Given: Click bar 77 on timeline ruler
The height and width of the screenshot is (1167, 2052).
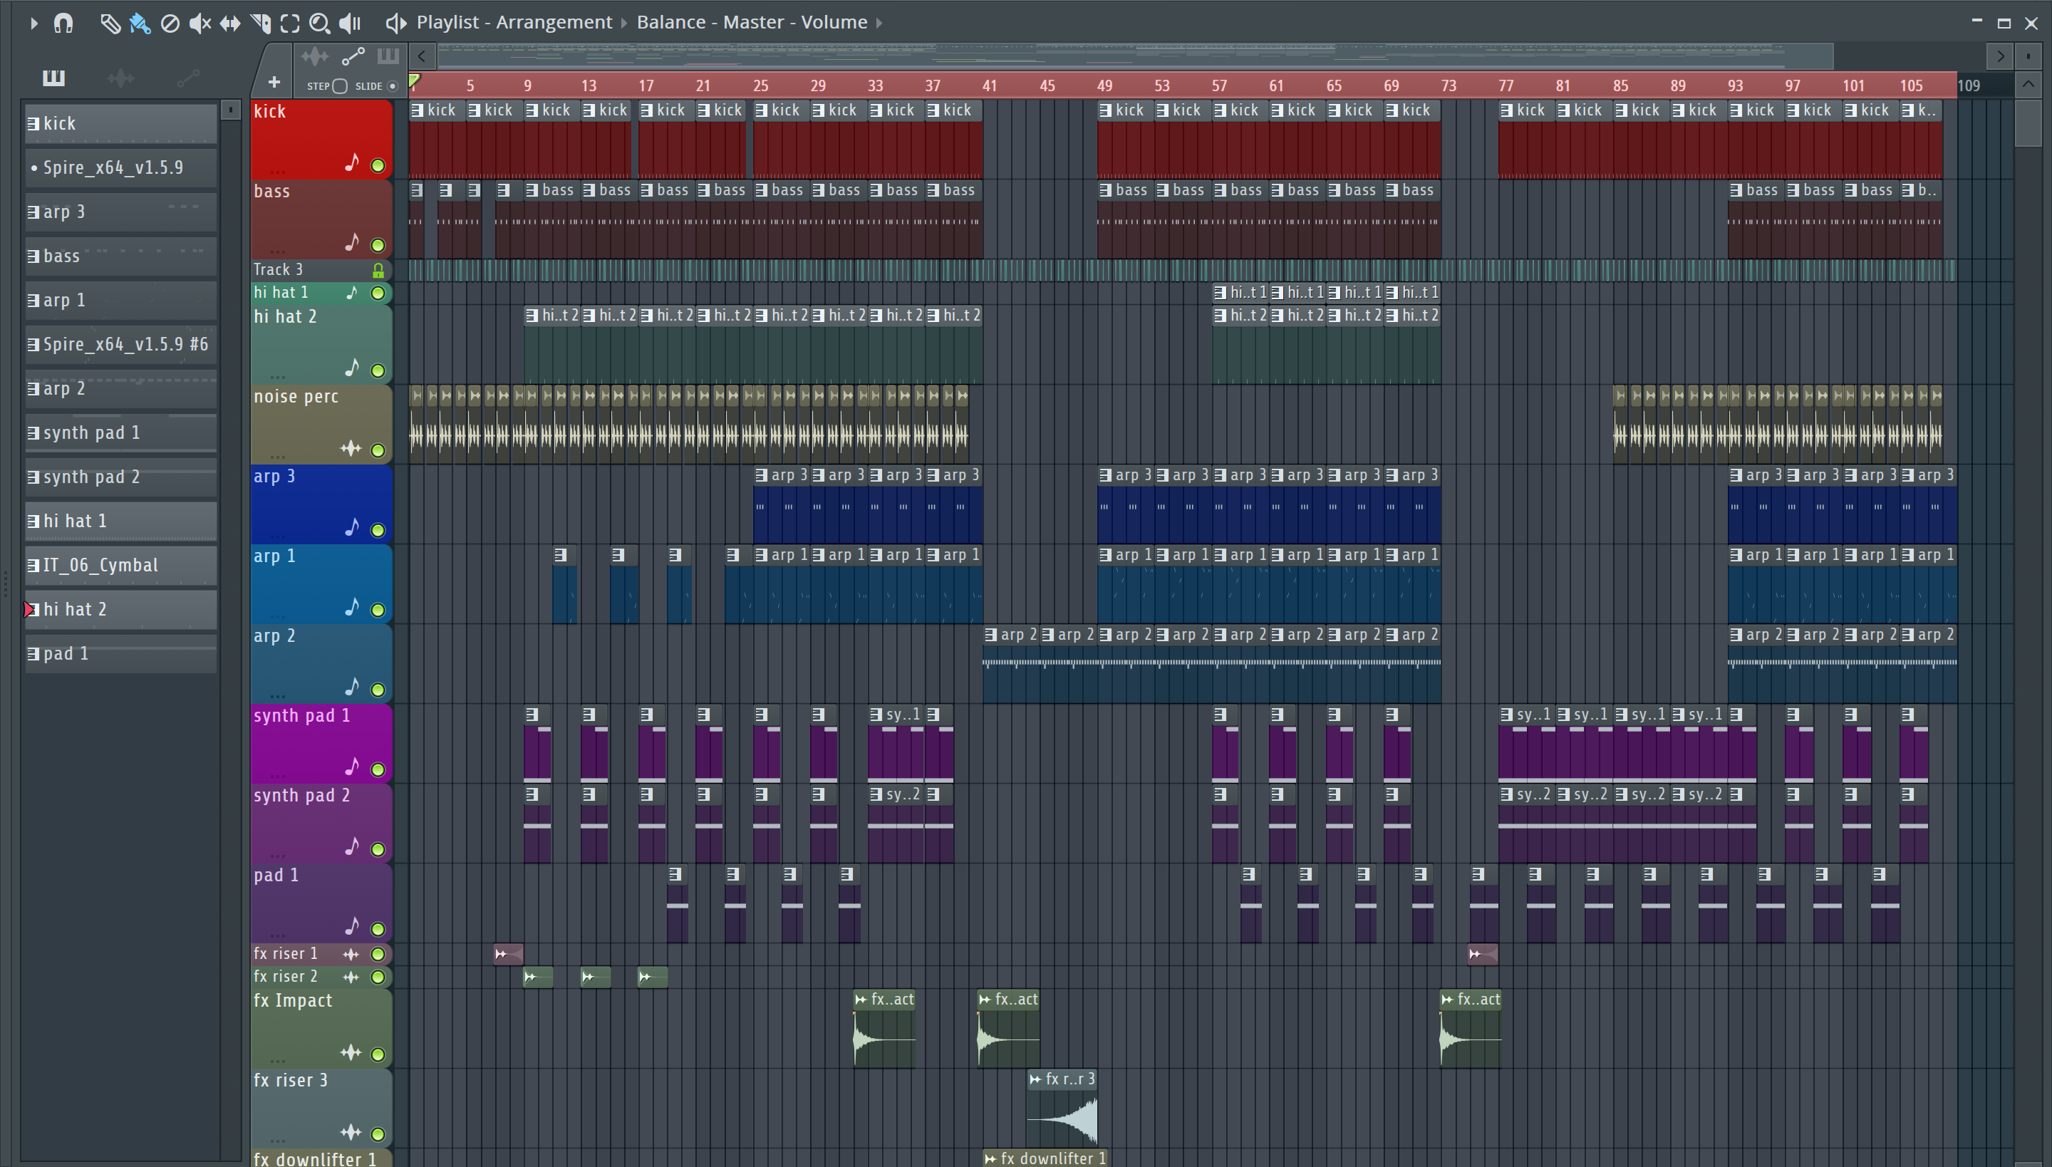Looking at the screenshot, I should (1506, 85).
